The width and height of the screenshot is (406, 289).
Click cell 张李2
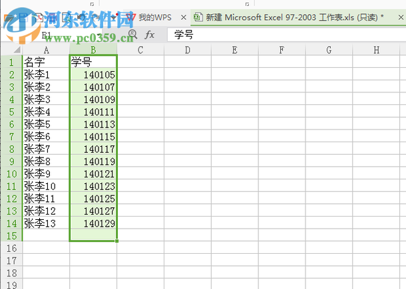tap(46, 87)
